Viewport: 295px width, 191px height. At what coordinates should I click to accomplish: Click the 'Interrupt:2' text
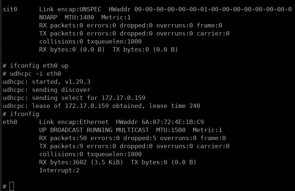[59, 170]
